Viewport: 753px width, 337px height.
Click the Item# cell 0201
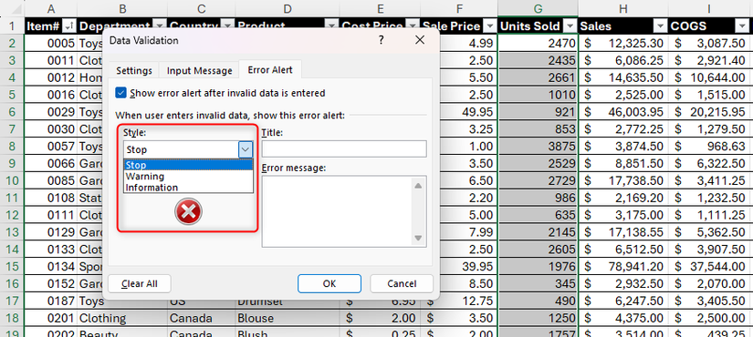point(50,318)
